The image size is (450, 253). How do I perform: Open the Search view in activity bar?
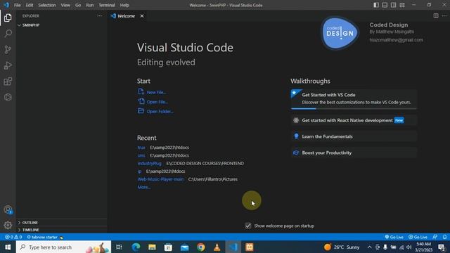tap(8, 34)
